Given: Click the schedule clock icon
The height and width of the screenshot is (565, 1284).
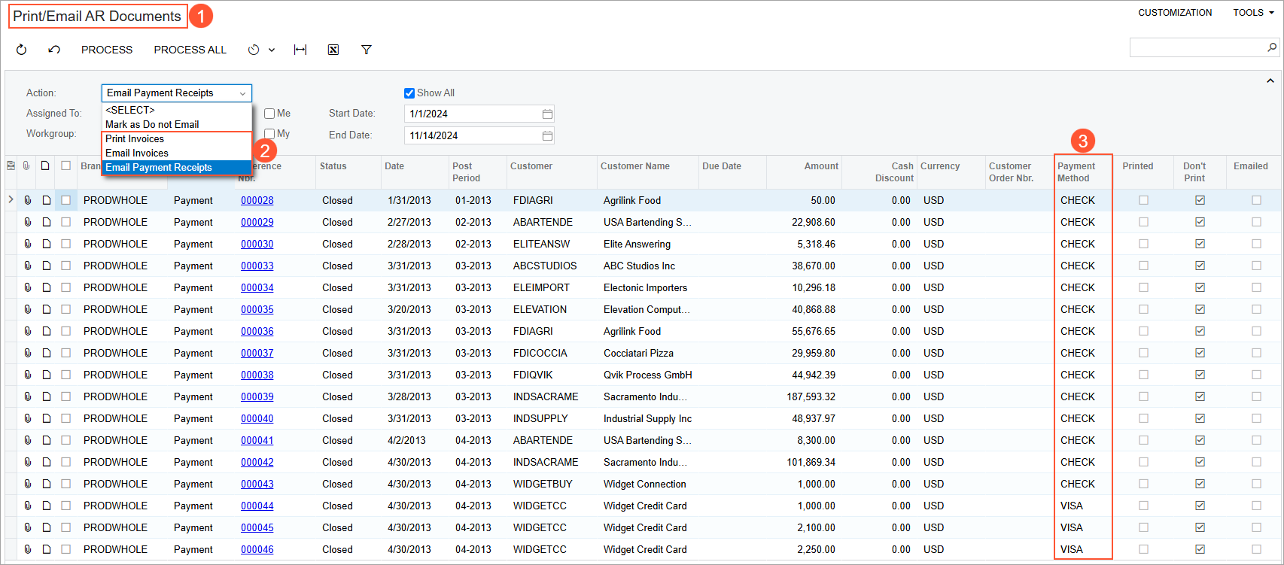Looking at the screenshot, I should tap(254, 50).
